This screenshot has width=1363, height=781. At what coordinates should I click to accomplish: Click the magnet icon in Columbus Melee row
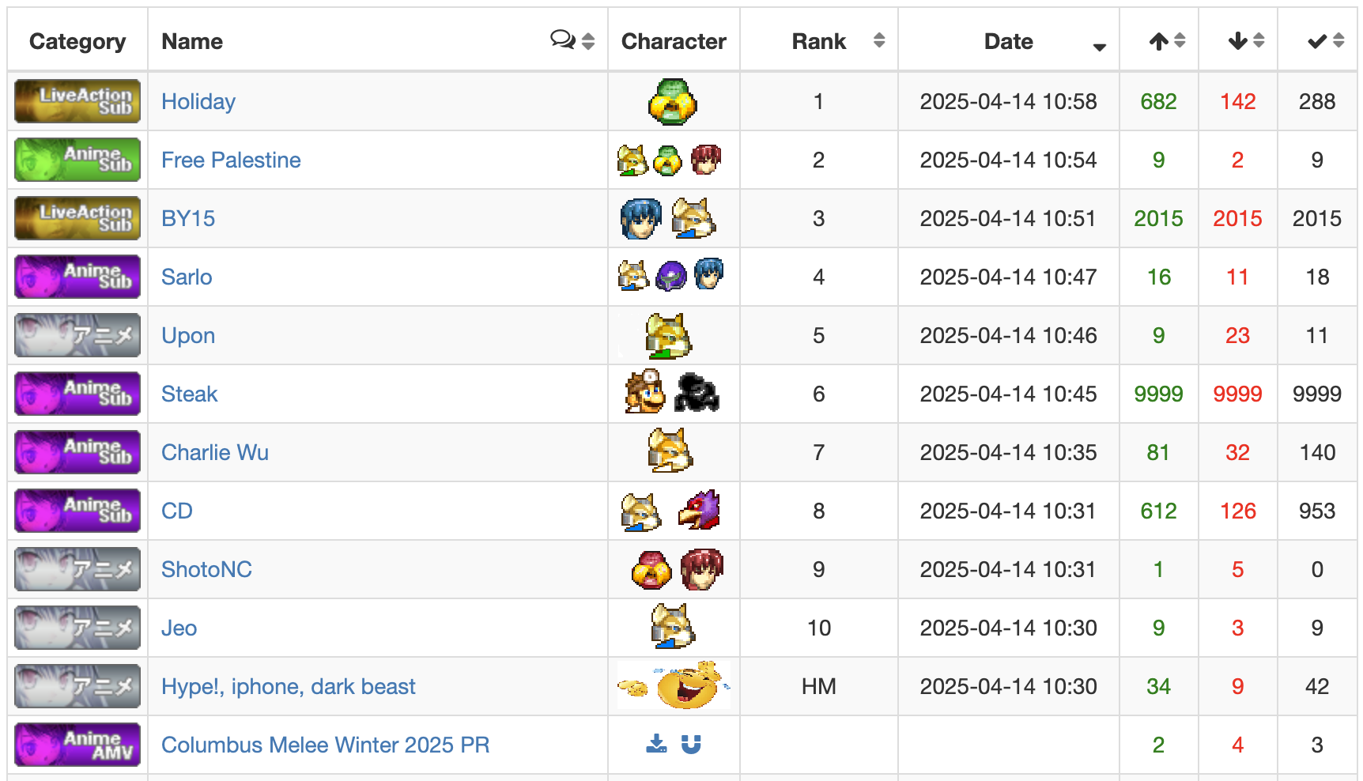[x=691, y=744]
